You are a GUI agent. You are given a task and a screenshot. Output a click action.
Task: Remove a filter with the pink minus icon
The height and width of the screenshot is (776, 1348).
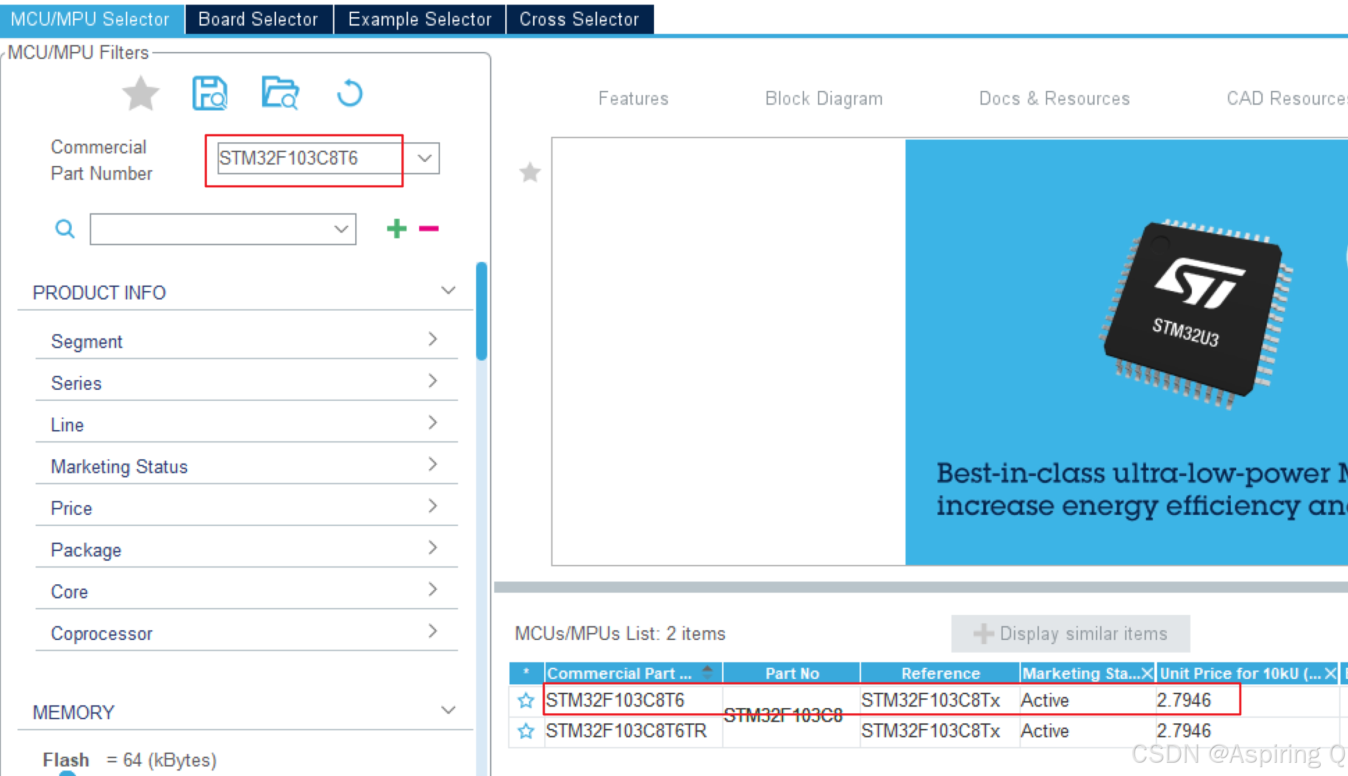point(429,228)
